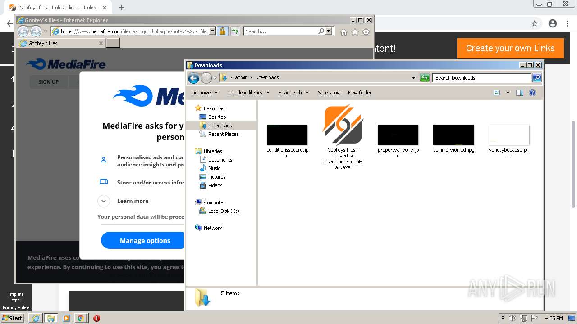Click the red stop-sign icon in taskbar
Image resolution: width=577 pixels, height=324 pixels.
[x=96, y=318]
